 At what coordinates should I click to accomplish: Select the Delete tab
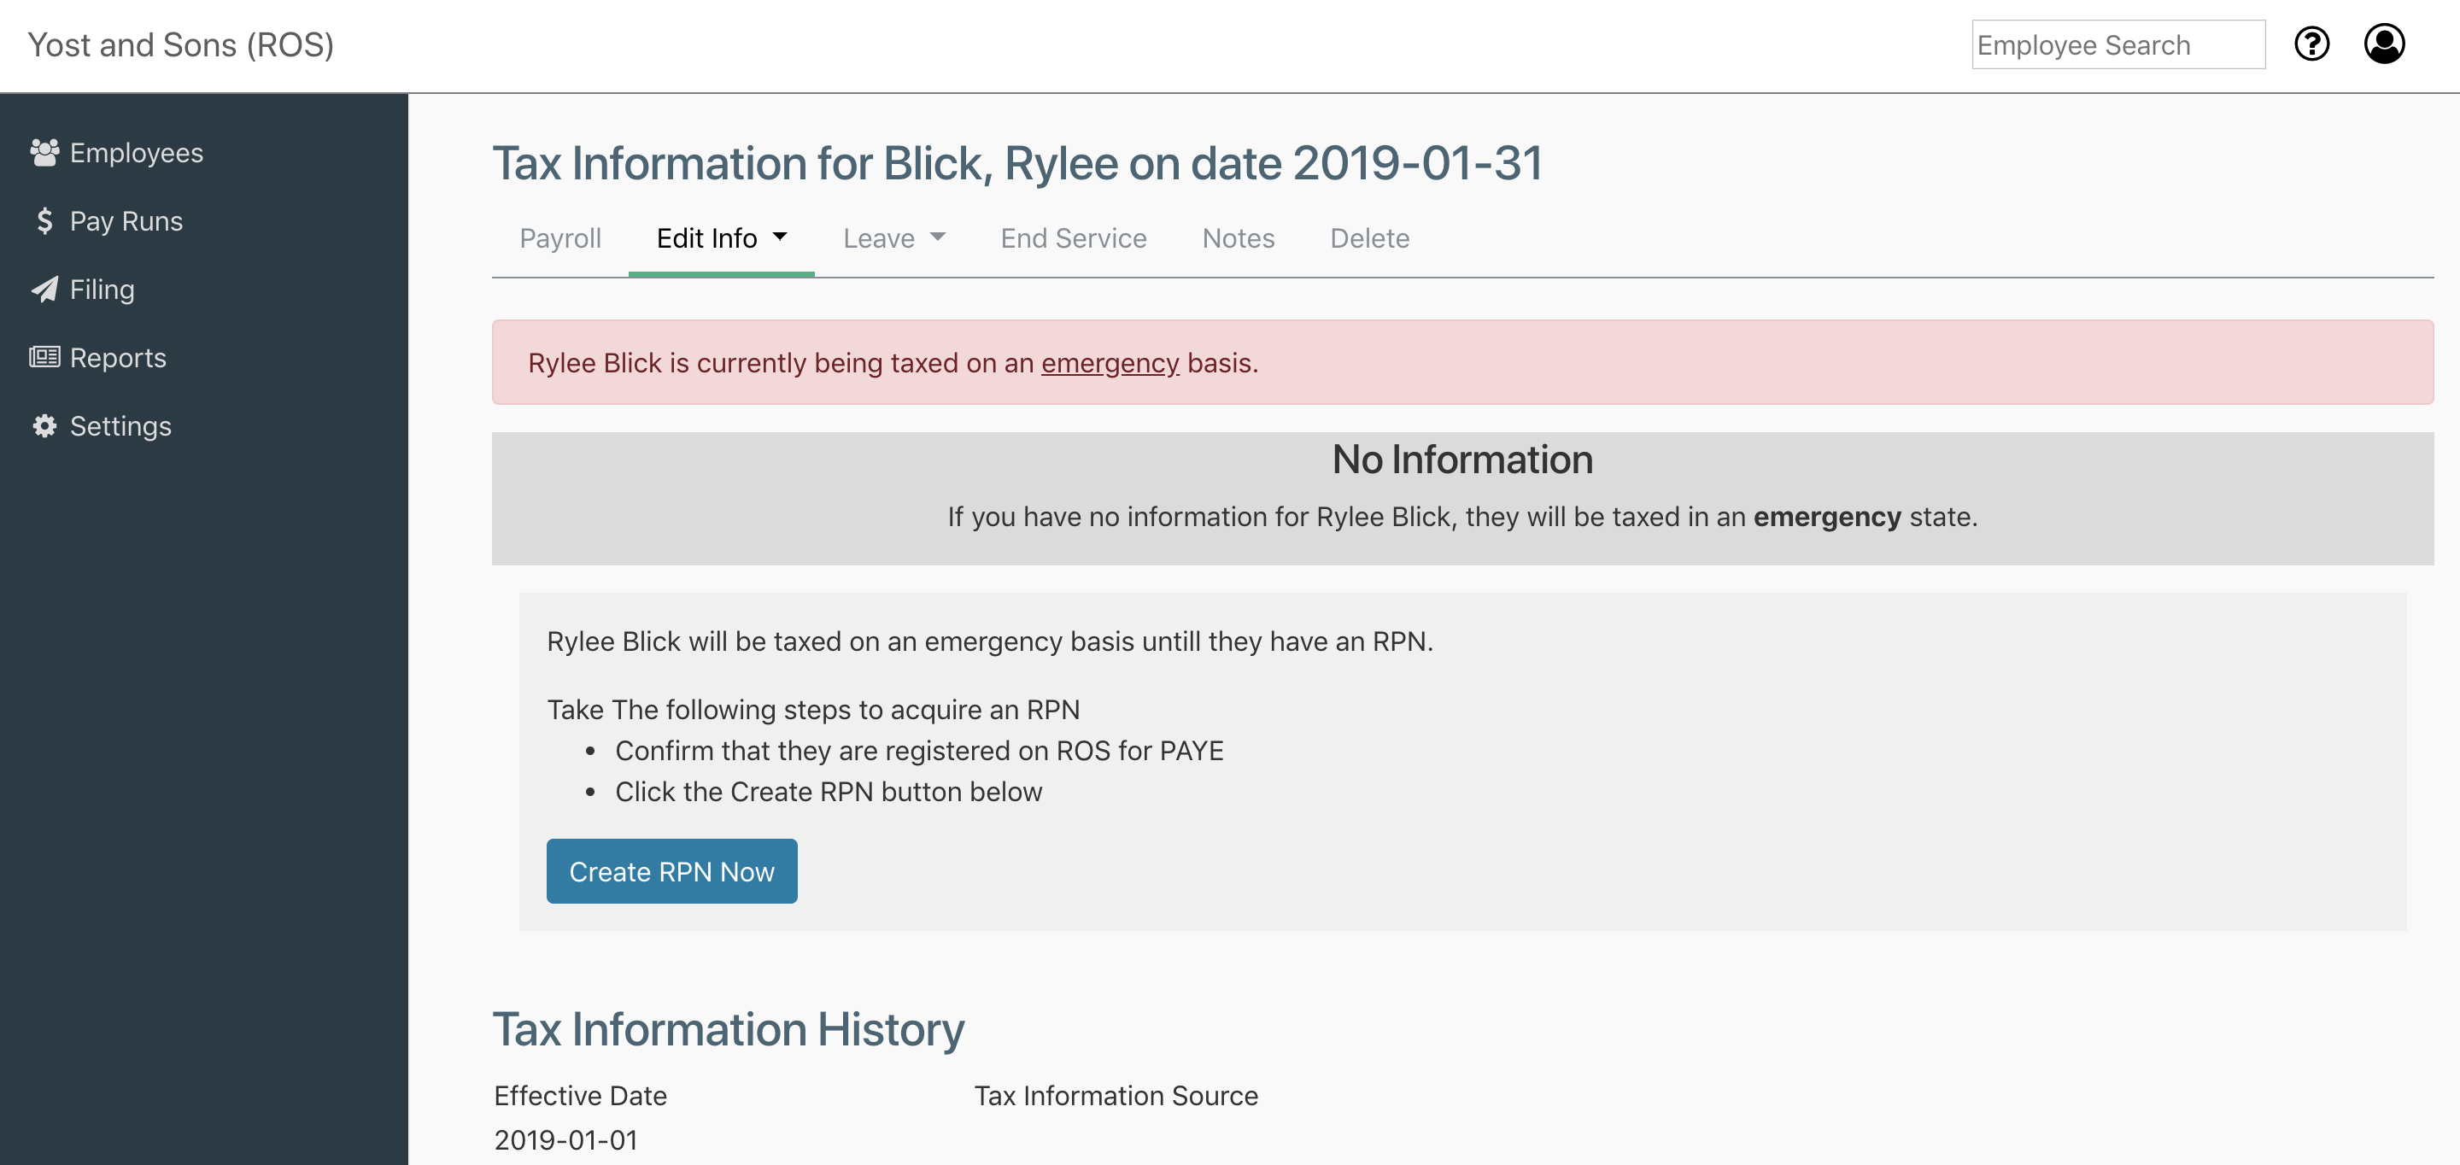[x=1369, y=239]
